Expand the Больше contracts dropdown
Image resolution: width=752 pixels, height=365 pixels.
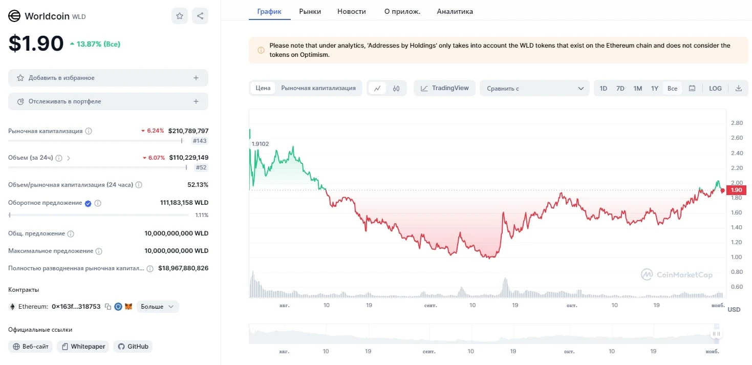click(x=158, y=307)
